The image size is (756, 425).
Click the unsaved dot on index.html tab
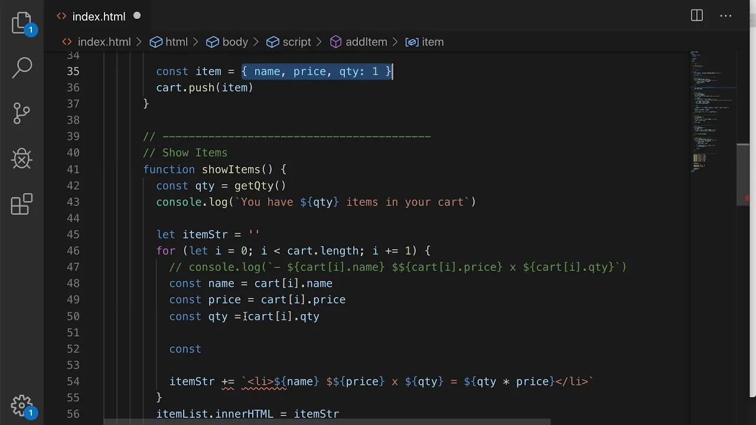[137, 16]
